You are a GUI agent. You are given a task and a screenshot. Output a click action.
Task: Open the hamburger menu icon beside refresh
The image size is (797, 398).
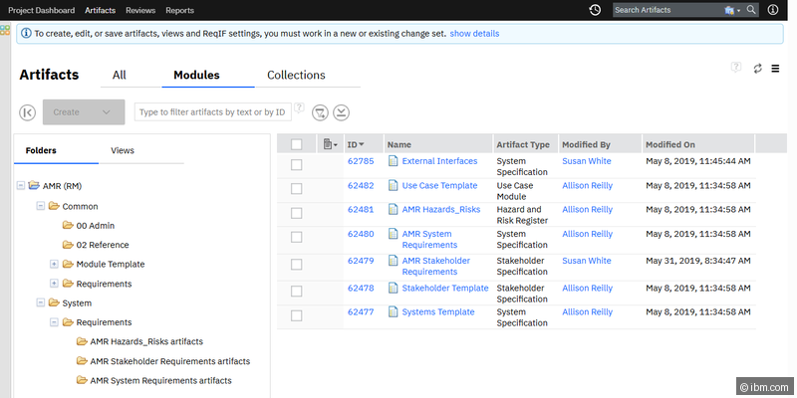[x=776, y=69]
